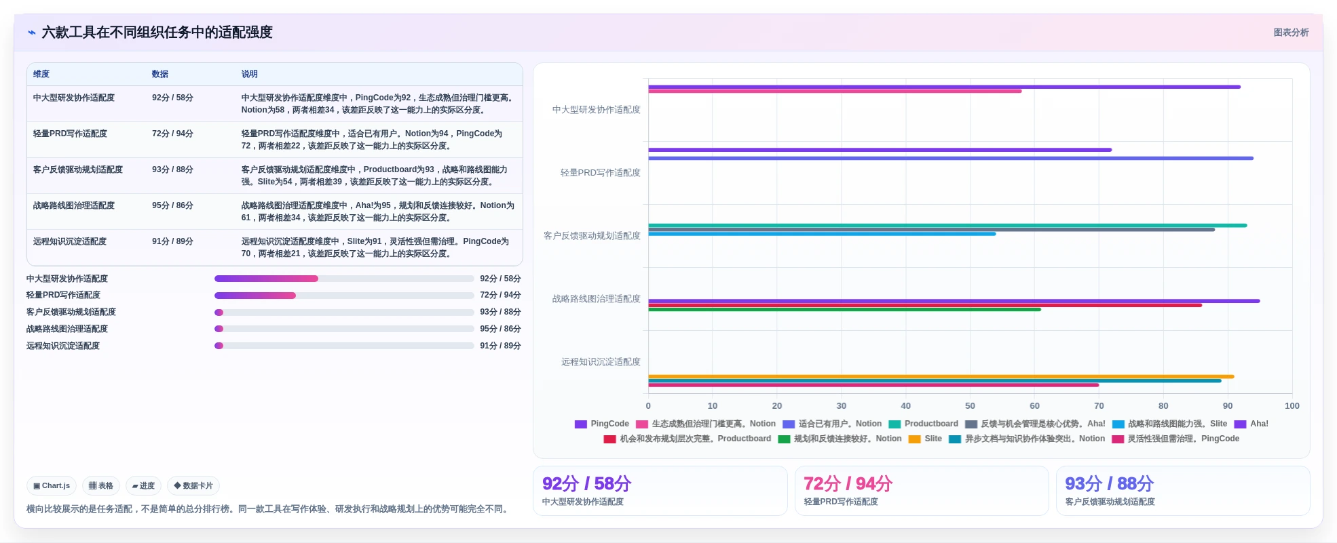Open the 72分 / 94分 data card
Image resolution: width=1337 pixels, height=543 pixels.
click(x=922, y=491)
